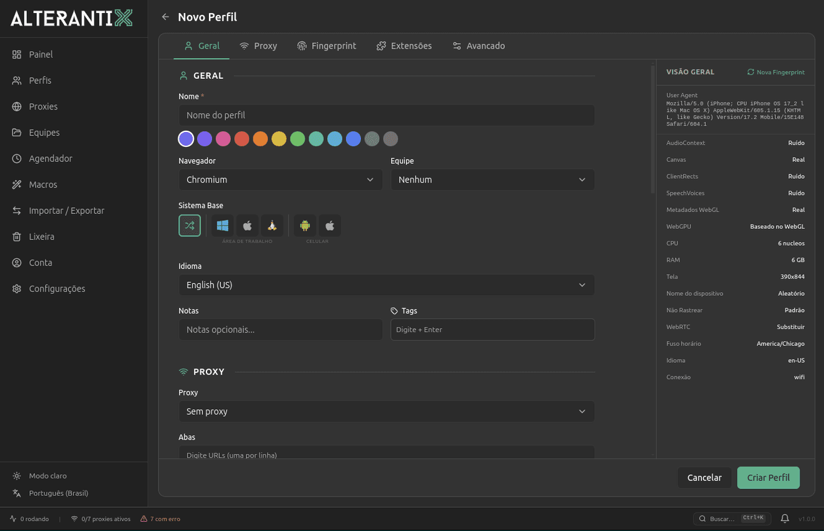Click the v1.0.0 version label

coord(806,519)
